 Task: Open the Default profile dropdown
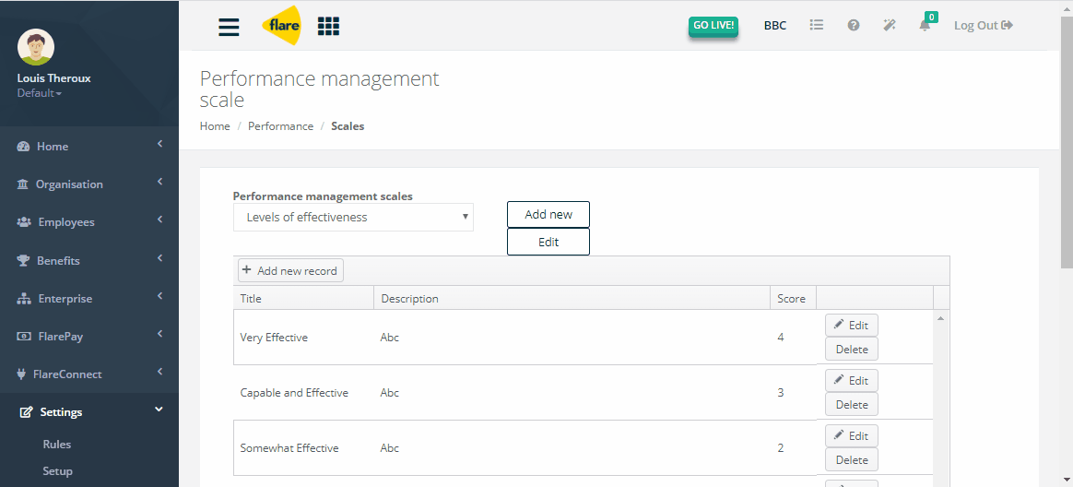point(39,93)
